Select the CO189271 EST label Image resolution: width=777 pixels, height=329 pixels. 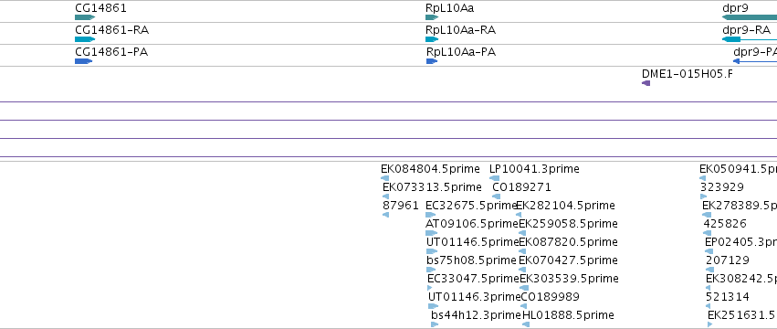pos(521,187)
